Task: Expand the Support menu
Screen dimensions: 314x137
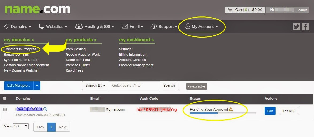Action: coord(164,27)
